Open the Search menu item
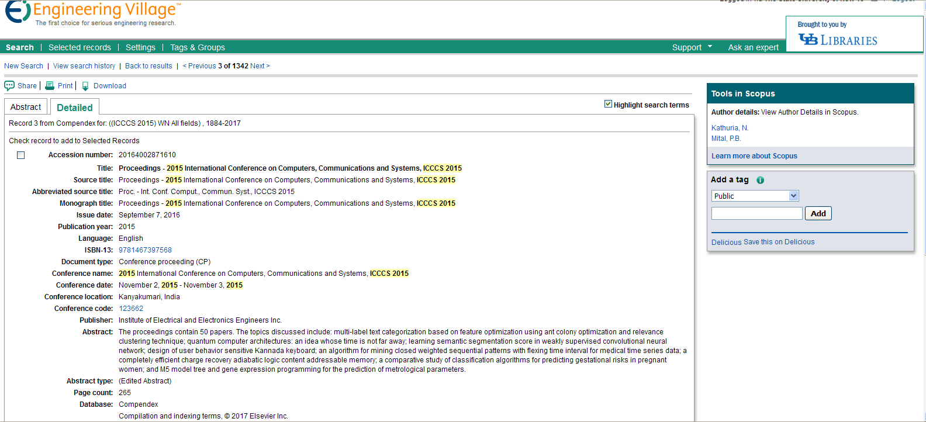The height and width of the screenshot is (422, 926). coord(20,47)
